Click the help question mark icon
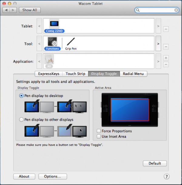 click(x=166, y=176)
